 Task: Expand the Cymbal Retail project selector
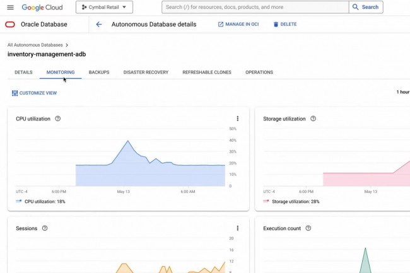coord(104,8)
